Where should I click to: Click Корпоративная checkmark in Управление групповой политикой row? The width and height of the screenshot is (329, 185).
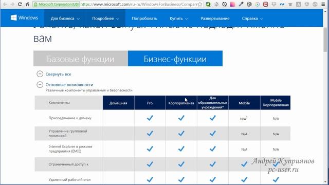click(x=181, y=133)
